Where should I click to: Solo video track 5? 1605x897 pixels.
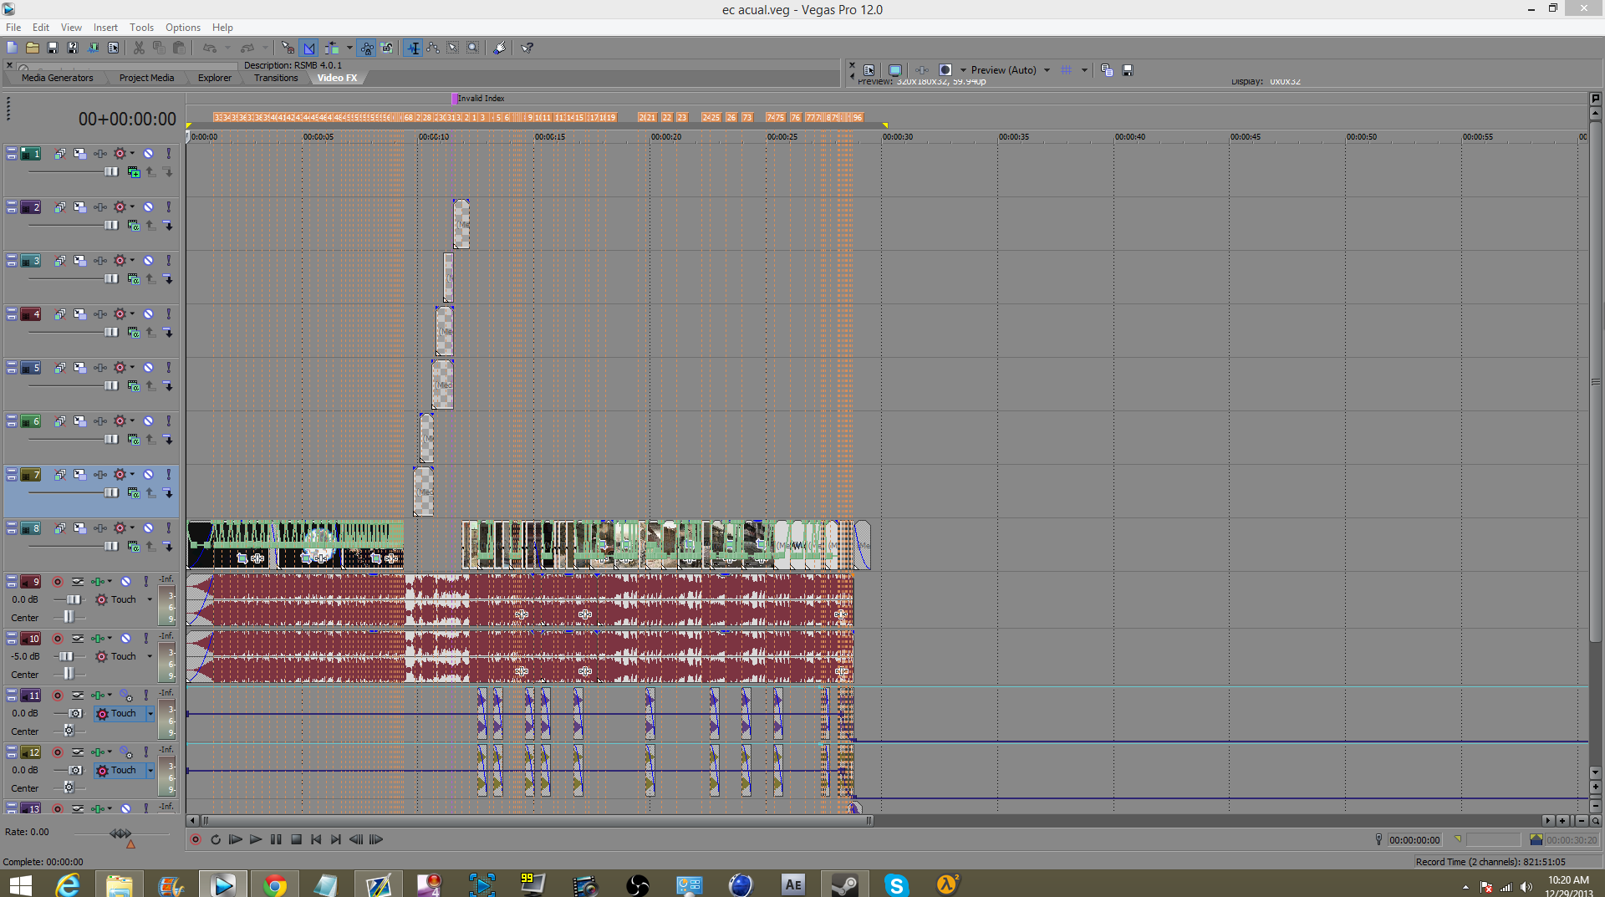(168, 368)
